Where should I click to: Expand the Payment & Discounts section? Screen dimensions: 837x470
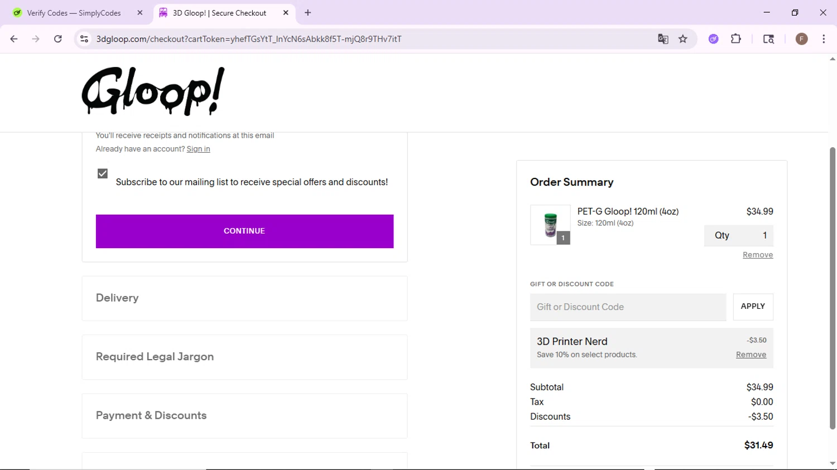tap(244, 416)
